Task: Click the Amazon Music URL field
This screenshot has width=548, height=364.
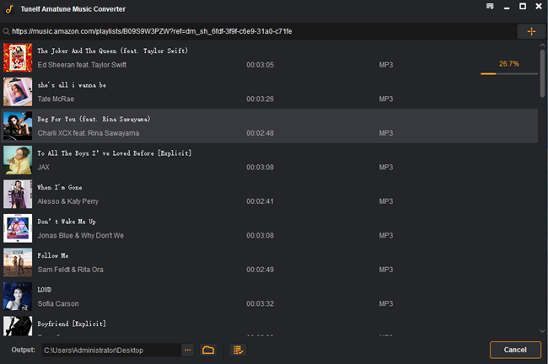Action: click(x=253, y=31)
